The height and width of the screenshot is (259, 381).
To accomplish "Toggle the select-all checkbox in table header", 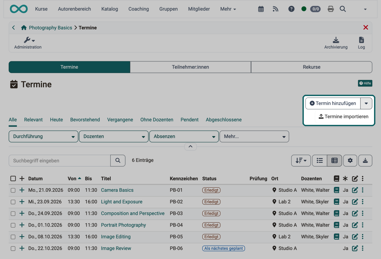I will 13,179.
